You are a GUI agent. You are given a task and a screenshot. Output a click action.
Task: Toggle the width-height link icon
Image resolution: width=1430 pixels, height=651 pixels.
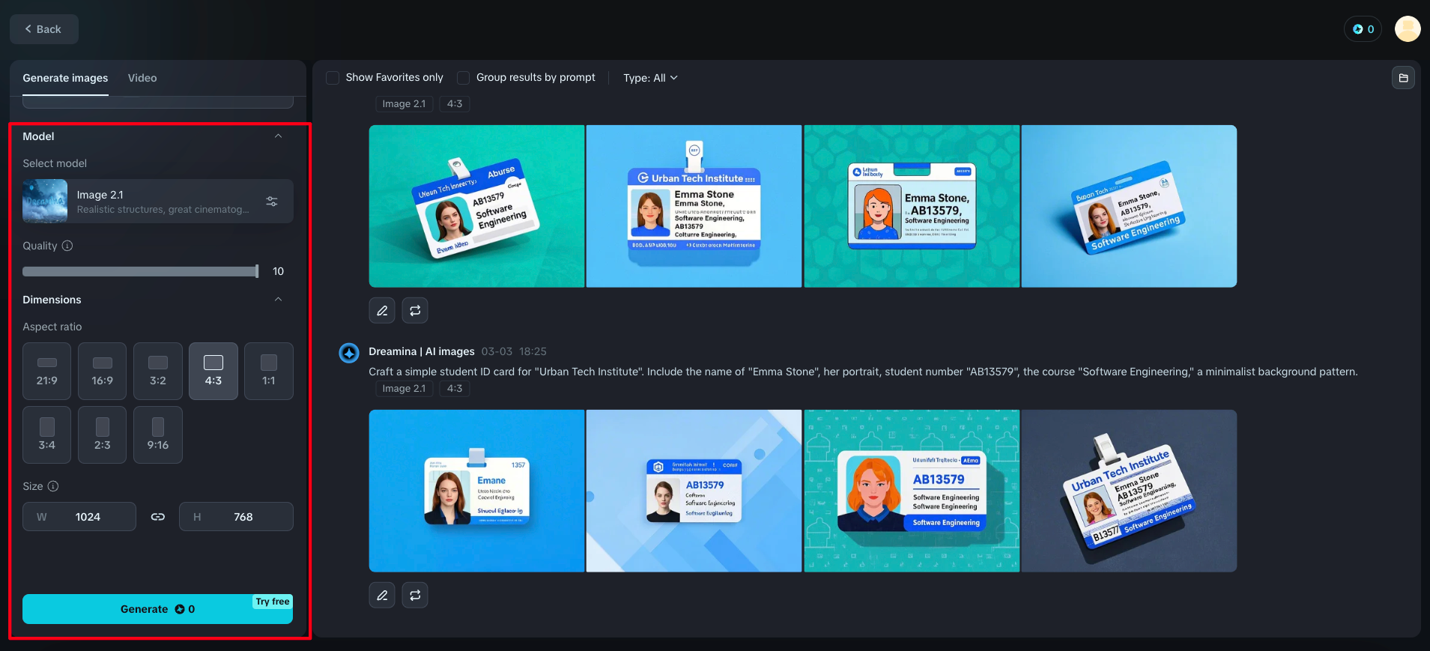(x=158, y=517)
